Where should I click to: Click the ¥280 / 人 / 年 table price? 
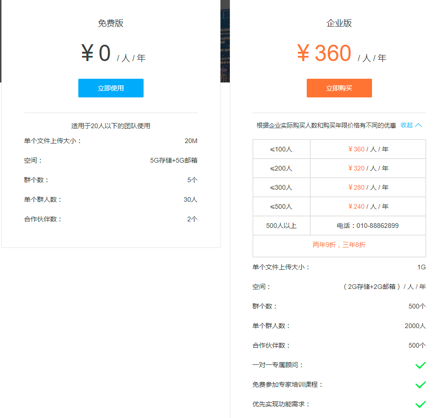[x=368, y=187]
